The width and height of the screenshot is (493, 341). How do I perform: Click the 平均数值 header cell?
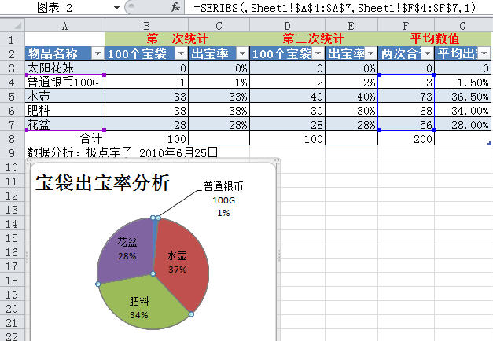coord(435,39)
